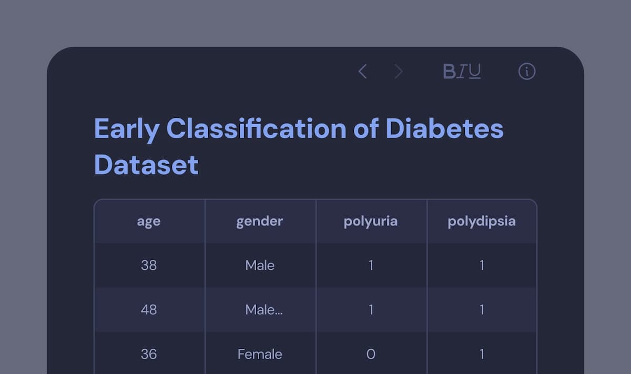The height and width of the screenshot is (374, 631).
Task: Click the age cell showing 38
Action: tap(149, 266)
